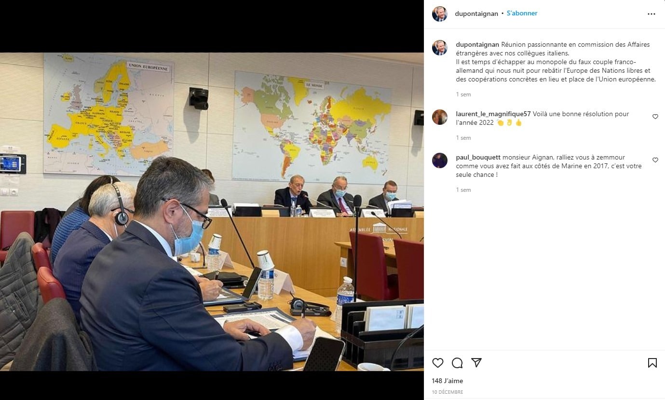
Task: Save post with bookmark icon
Action: click(652, 363)
